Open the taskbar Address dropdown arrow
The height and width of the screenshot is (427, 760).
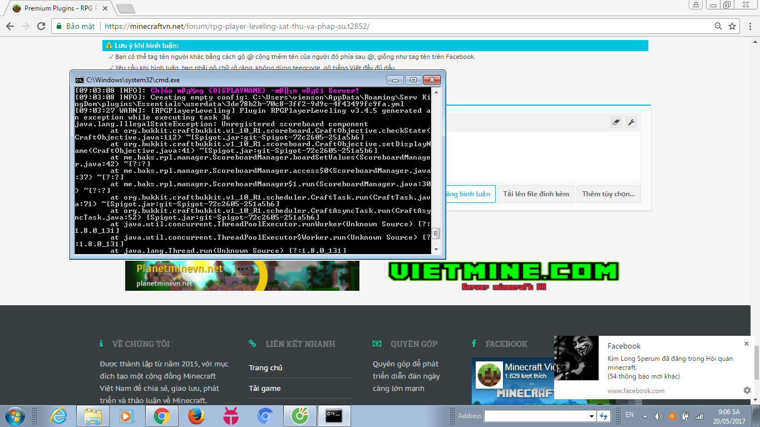591,416
